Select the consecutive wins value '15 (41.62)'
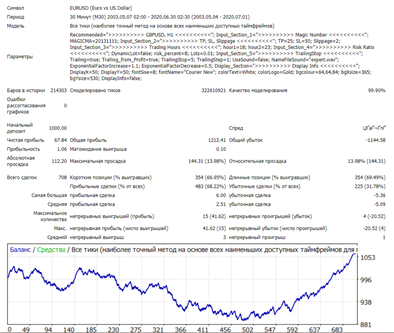 coord(214,216)
